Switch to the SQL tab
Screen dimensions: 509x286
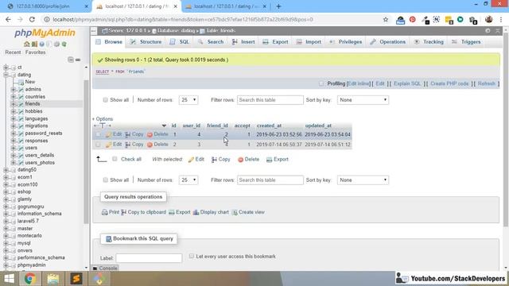pos(180,42)
